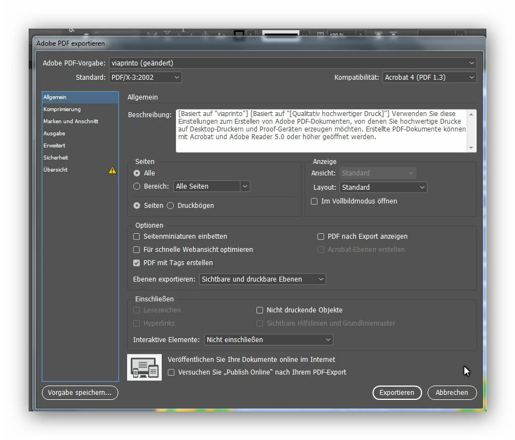Click the Beschreibung scrollbar down arrow
This screenshot has height=440, width=515.
(472, 148)
